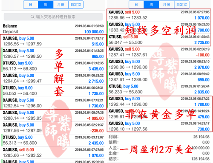Open XTIUSD buy trade 56.113 → 56.800
Image resolution: width=213 pixels, height=163 pixels.
pyautogui.click(x=53, y=66)
